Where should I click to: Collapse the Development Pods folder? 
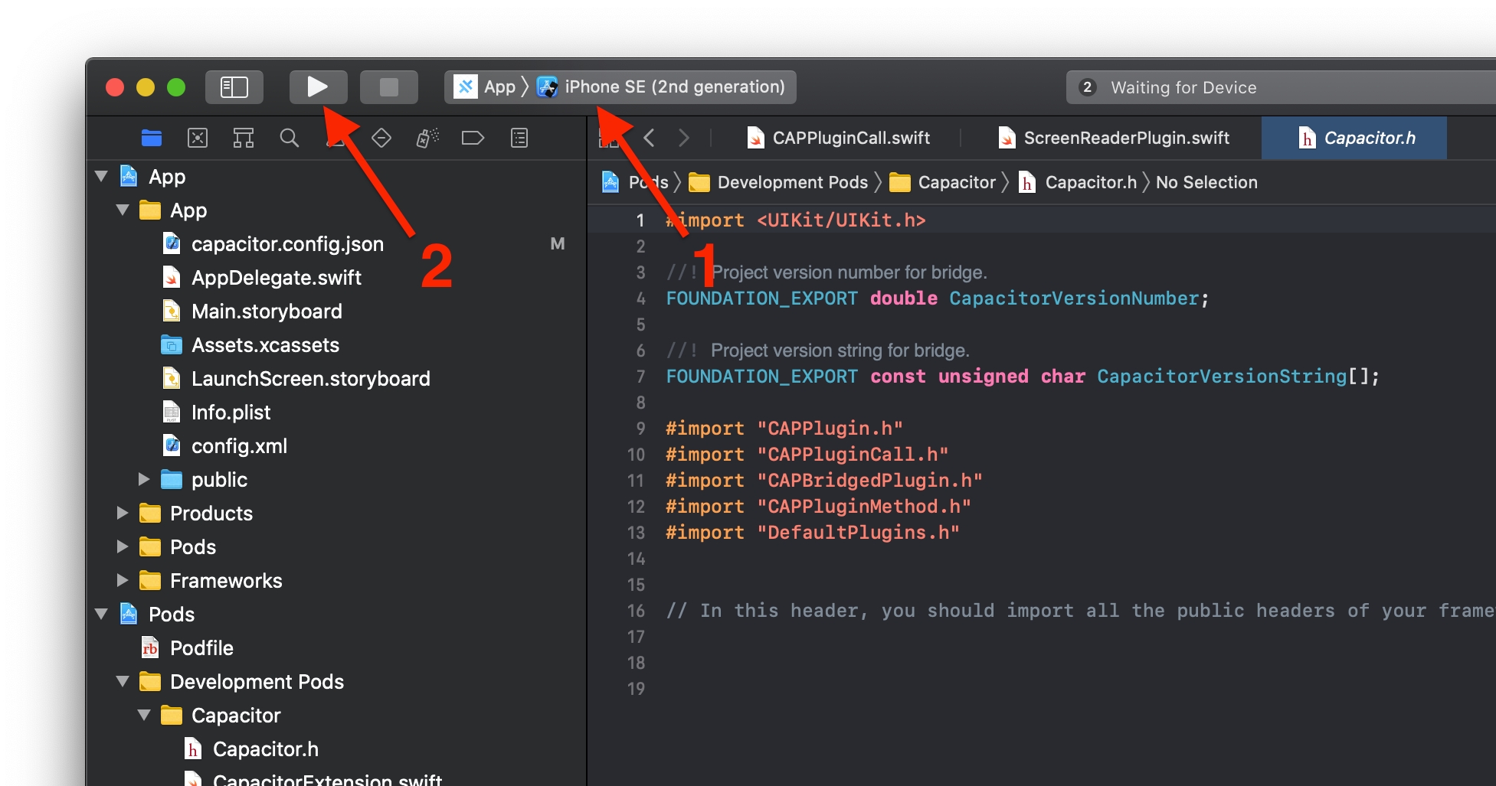tap(123, 682)
